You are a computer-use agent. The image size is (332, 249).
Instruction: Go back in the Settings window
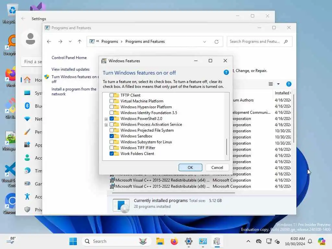[23, 18]
